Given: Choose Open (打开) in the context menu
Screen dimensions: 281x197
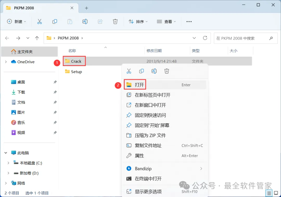Looking at the screenshot, I should (x=165, y=85).
